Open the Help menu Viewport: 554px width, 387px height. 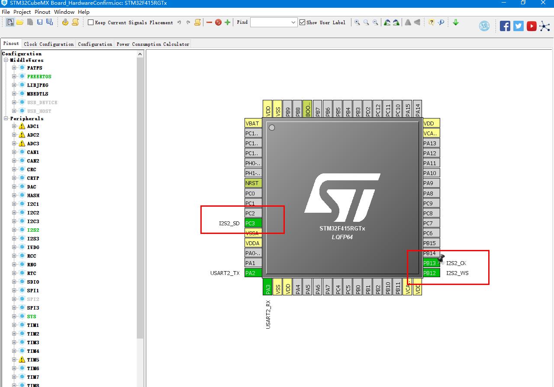point(84,12)
